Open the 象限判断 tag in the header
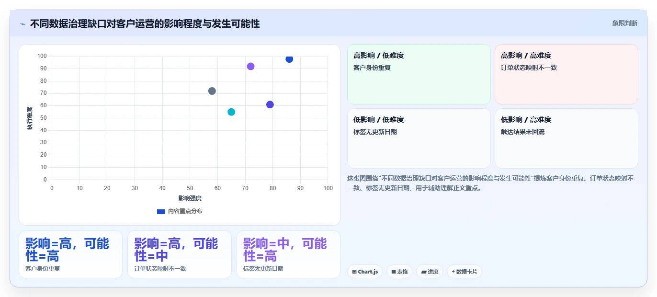The height and width of the screenshot is (297, 657). (x=624, y=23)
